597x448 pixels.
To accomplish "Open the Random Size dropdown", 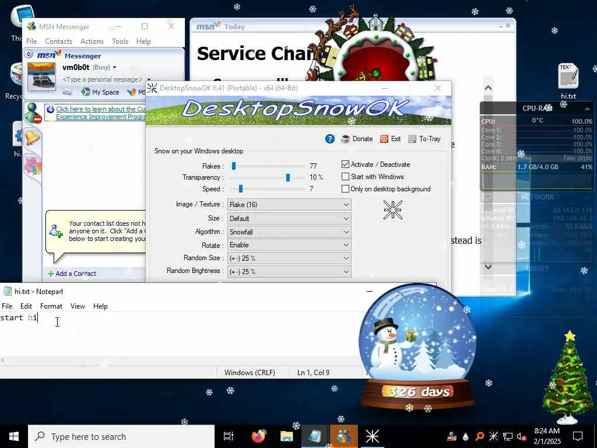I will click(289, 258).
